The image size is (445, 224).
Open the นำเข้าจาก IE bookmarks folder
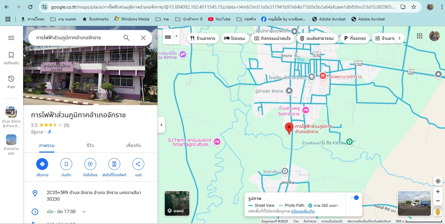[x=189, y=19]
